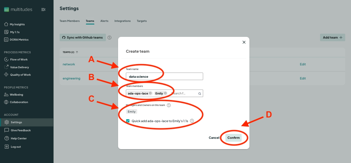
Task: Close the Create team dialog
Action: pos(244,42)
